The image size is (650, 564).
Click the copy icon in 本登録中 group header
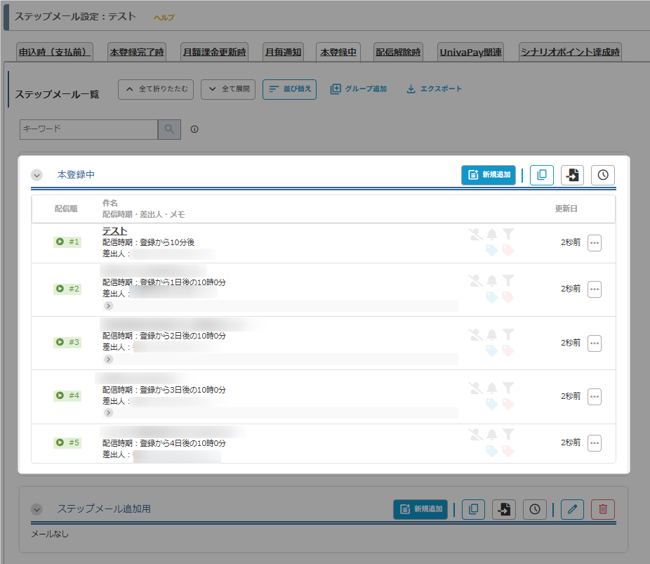click(x=542, y=176)
